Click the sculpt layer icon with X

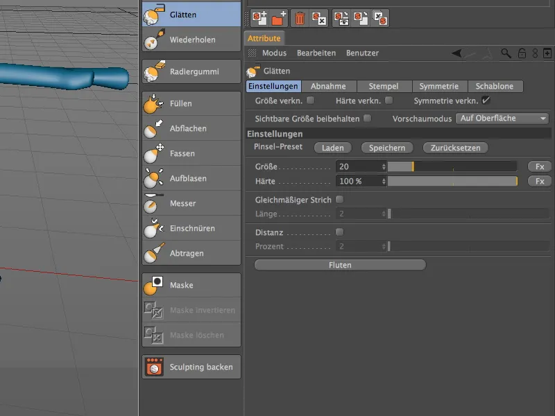click(x=318, y=18)
